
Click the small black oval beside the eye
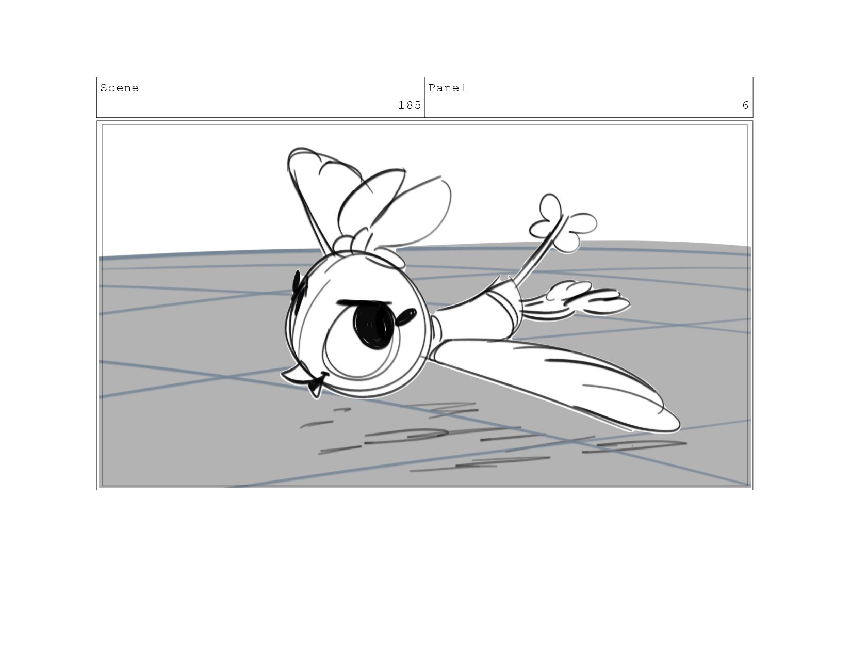(x=405, y=317)
